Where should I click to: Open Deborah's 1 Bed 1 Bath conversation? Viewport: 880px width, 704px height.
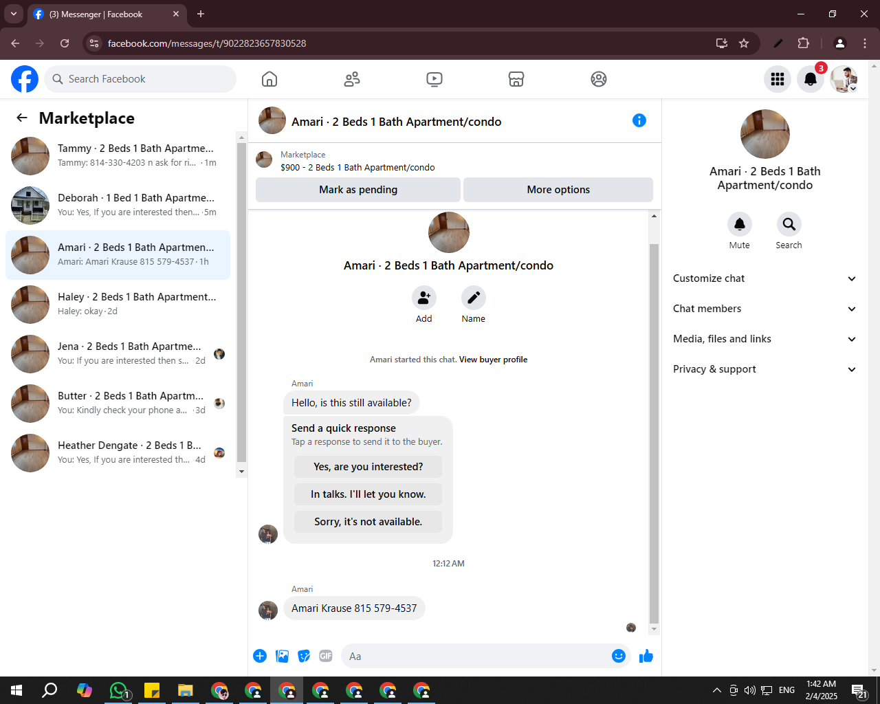tap(118, 206)
